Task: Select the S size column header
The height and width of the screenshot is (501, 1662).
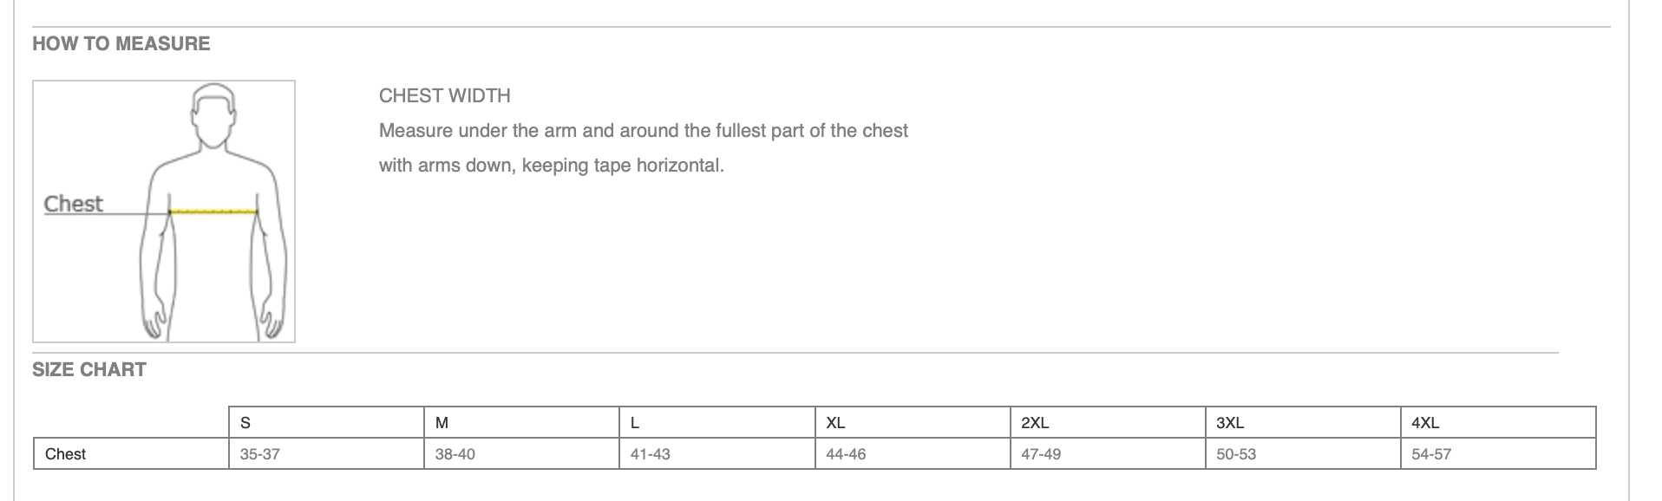Action: pyautogui.click(x=326, y=422)
